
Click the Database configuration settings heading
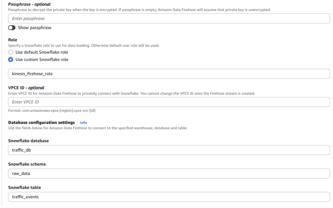[x=41, y=123]
